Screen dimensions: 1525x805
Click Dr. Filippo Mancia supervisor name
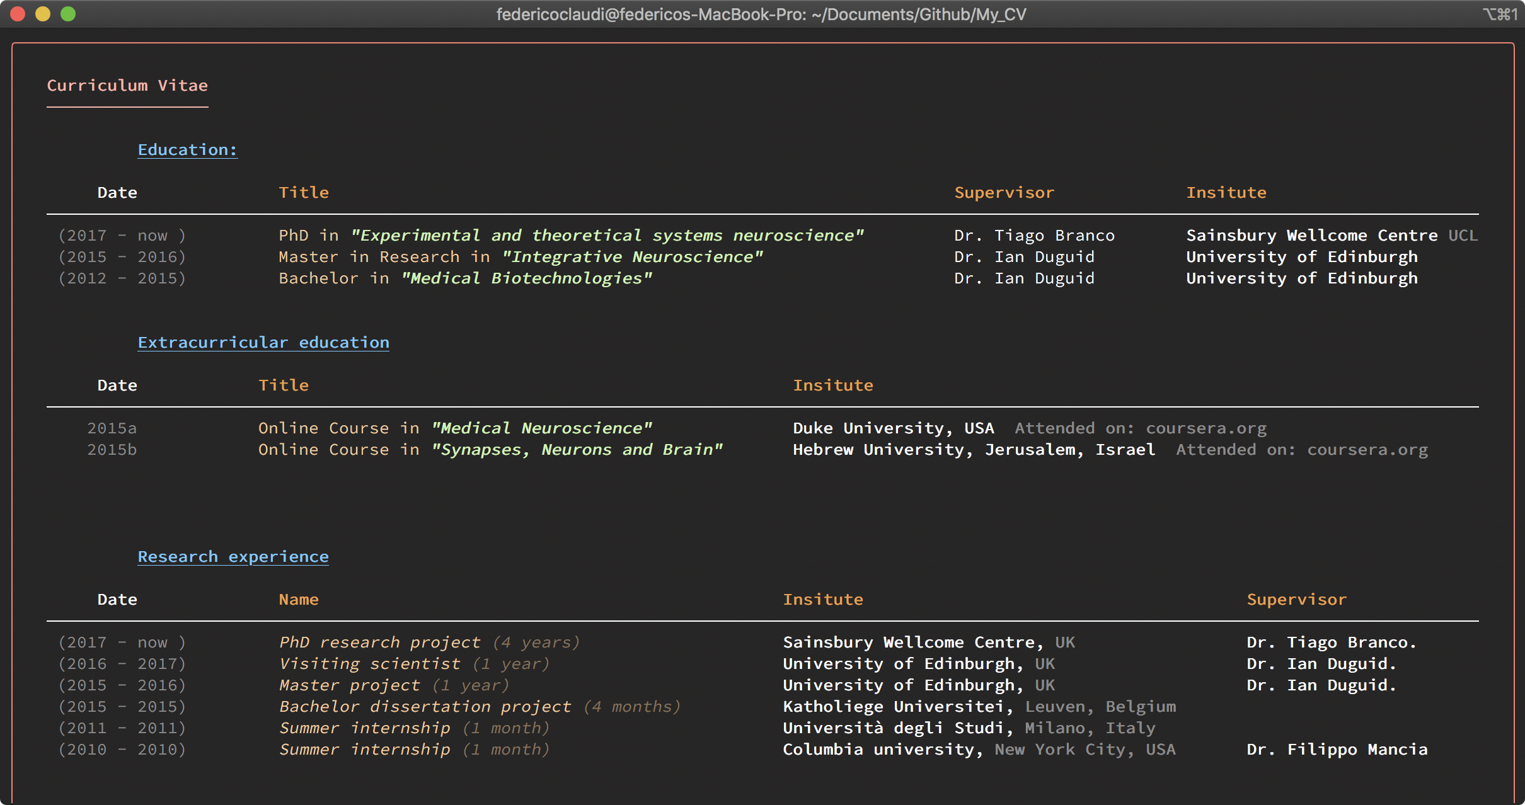(x=1337, y=750)
